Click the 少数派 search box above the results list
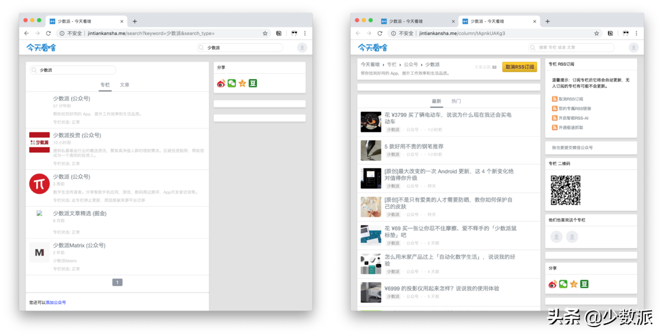Image resolution: width=663 pixels, height=336 pixels. 73,70
